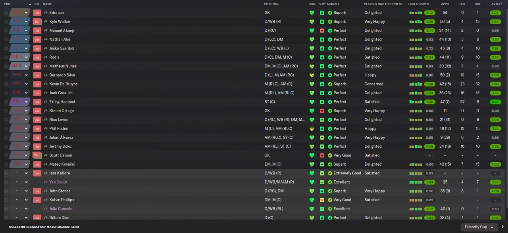The height and width of the screenshot is (233, 508).
Task: Click Phil Foden's orange condition heart
Action: pyautogui.click(x=312, y=129)
